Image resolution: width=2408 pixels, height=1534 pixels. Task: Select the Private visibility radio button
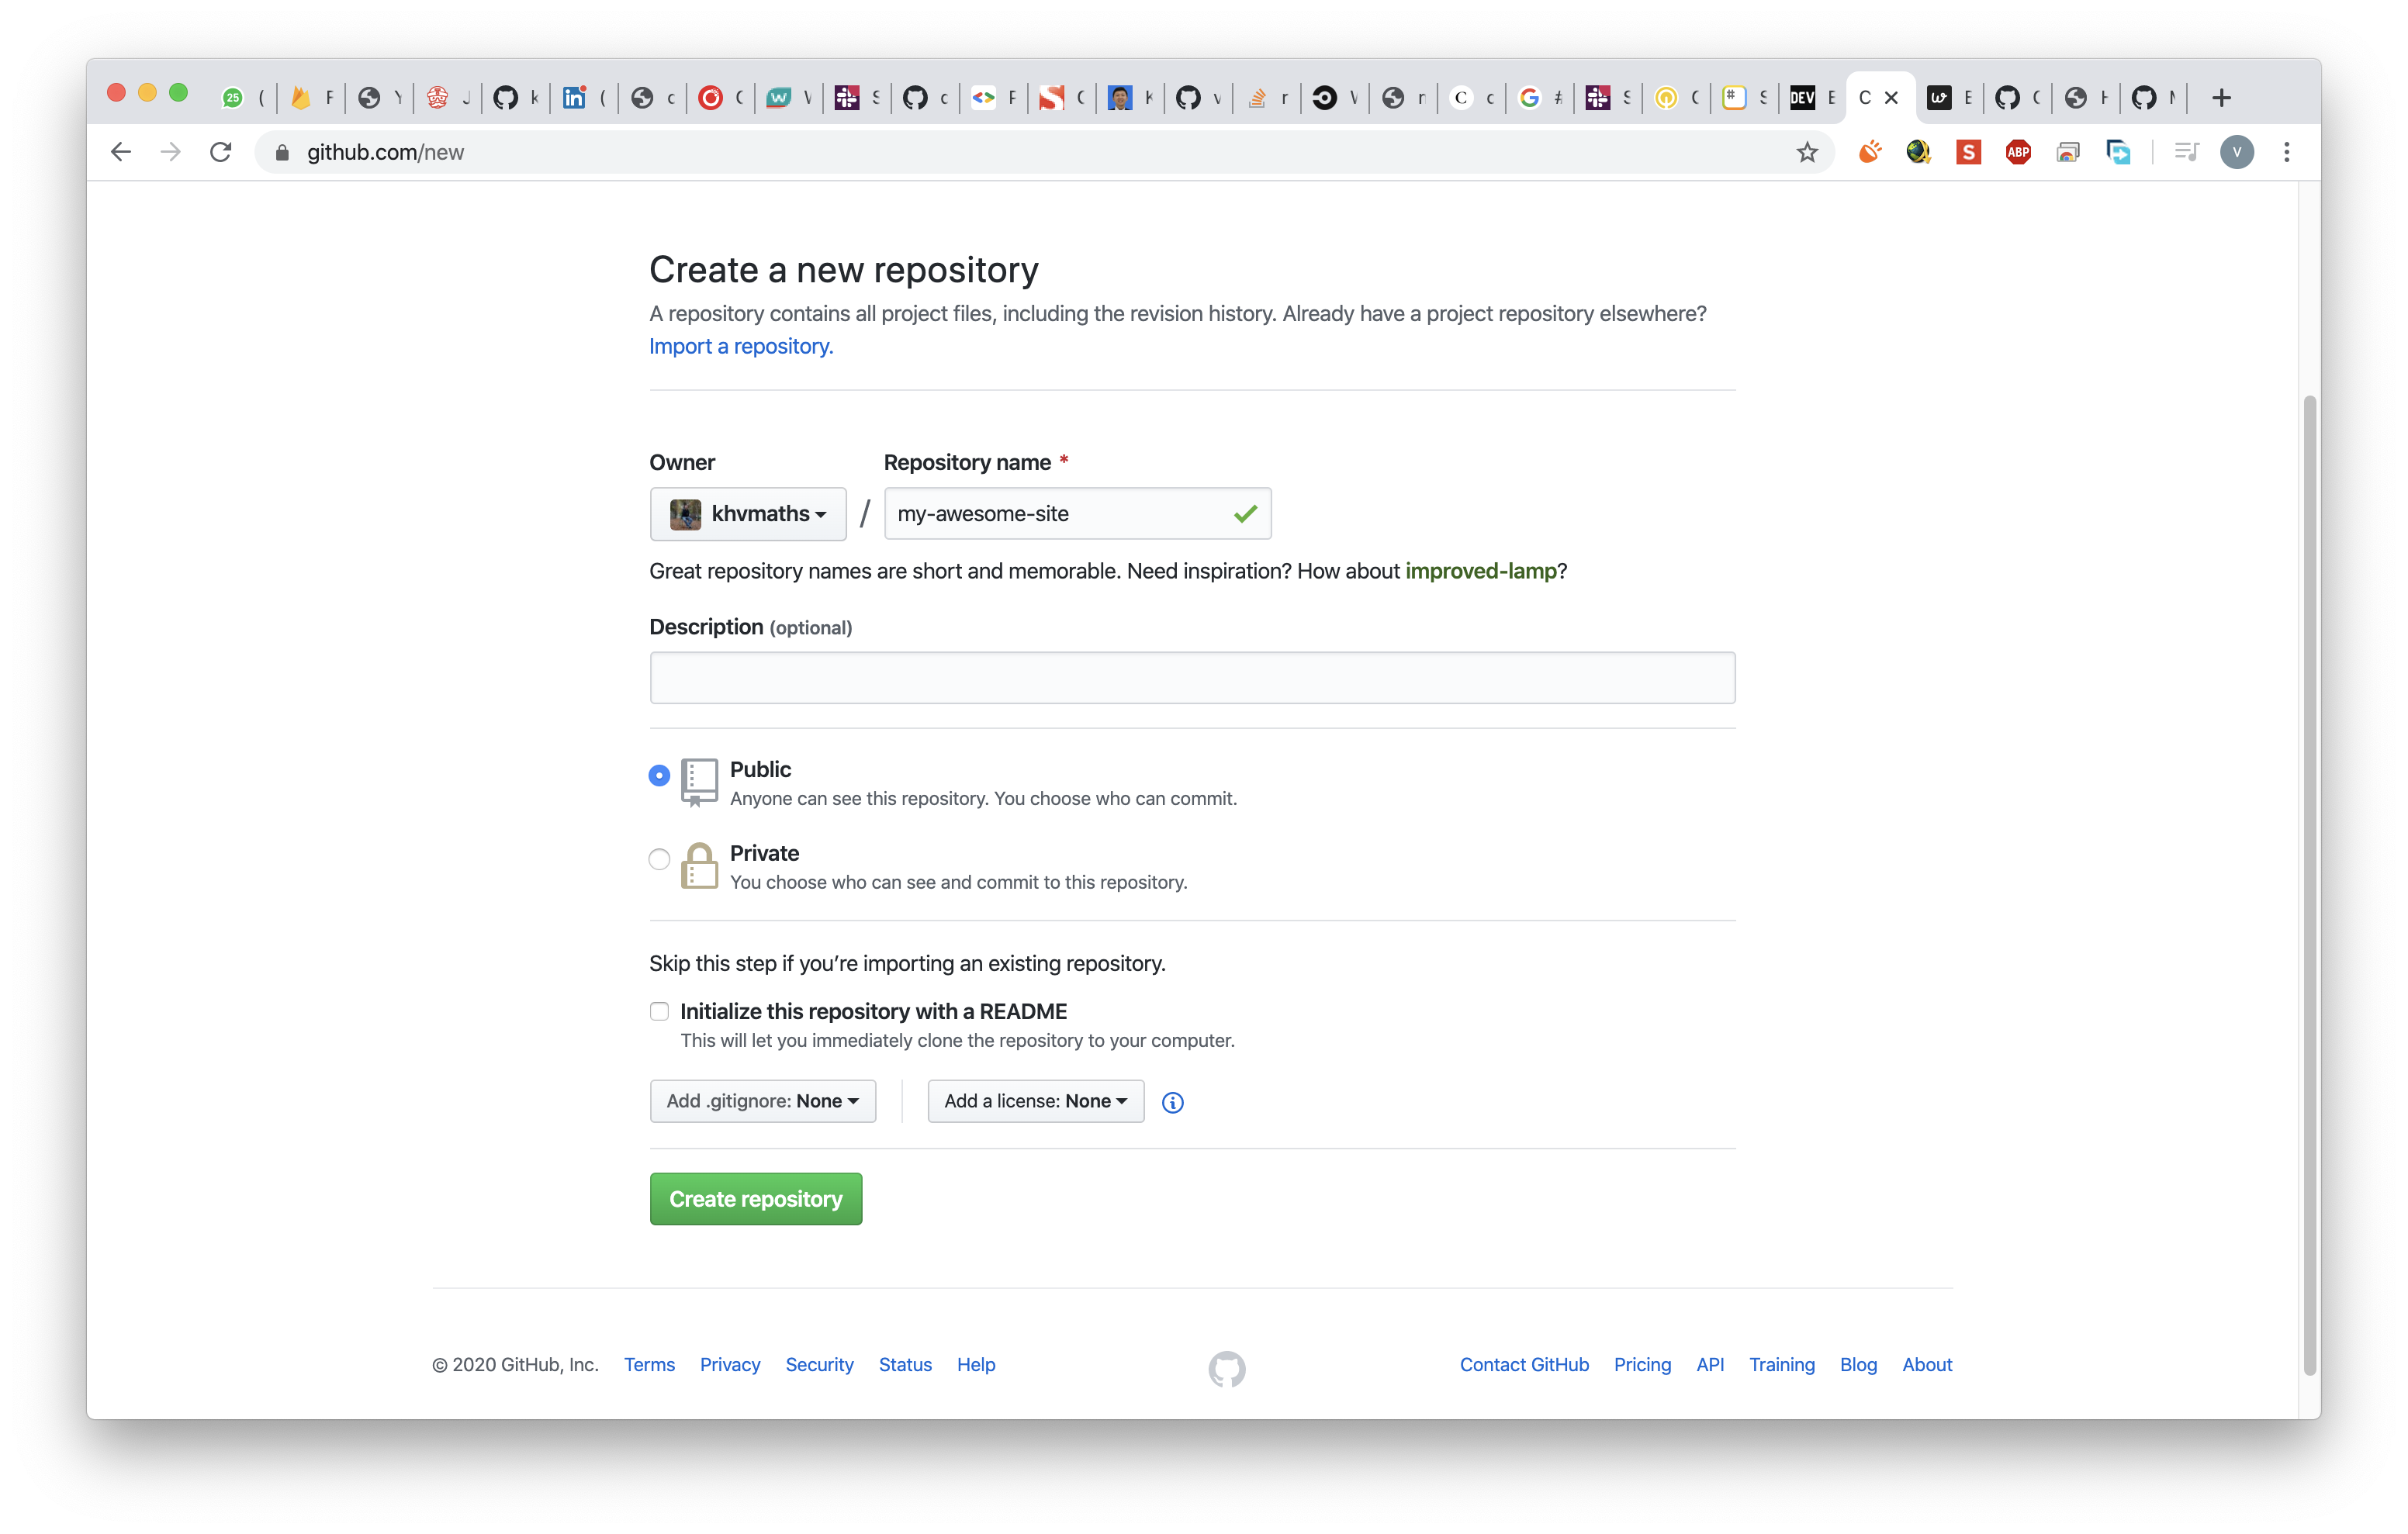[x=659, y=859]
